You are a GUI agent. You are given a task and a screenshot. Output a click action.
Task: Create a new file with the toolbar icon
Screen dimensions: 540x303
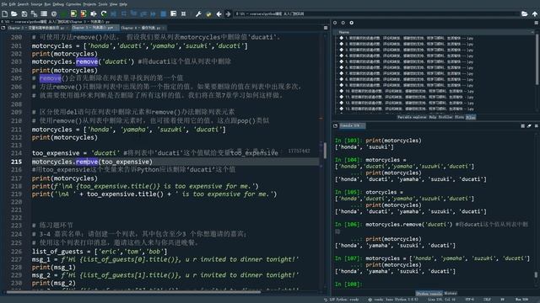[5, 13]
